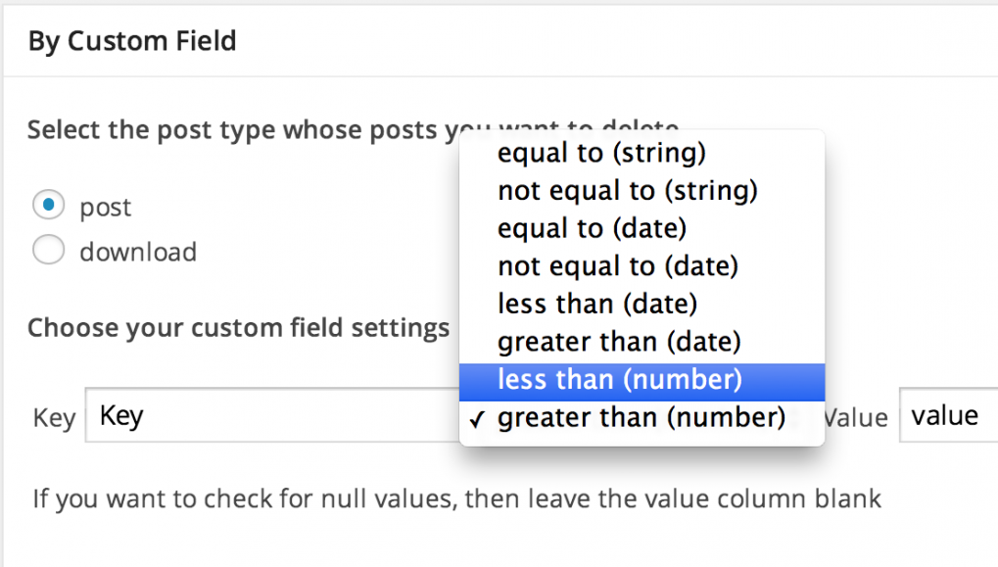Click inside the Value input field
The height and width of the screenshot is (567, 998).
click(x=945, y=415)
